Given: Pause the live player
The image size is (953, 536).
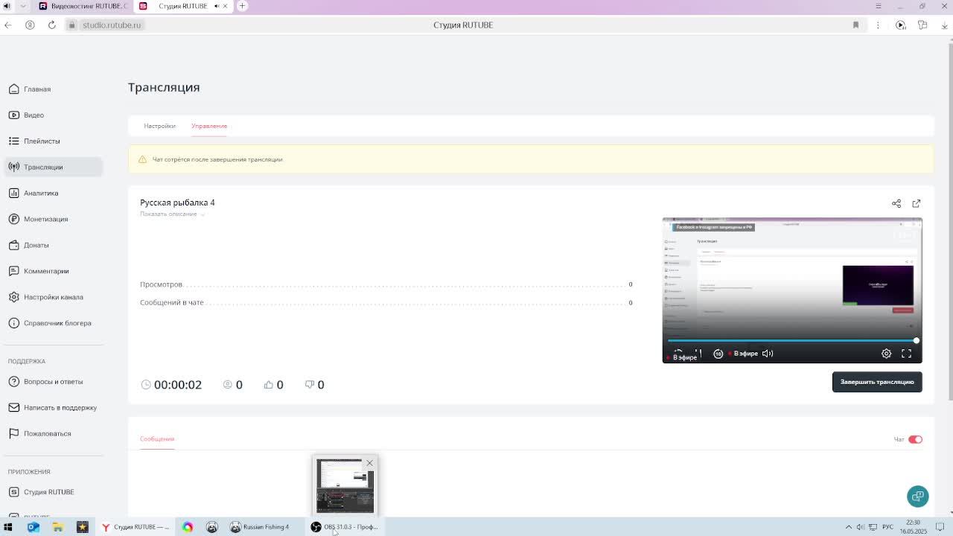Looking at the screenshot, I should (x=698, y=354).
